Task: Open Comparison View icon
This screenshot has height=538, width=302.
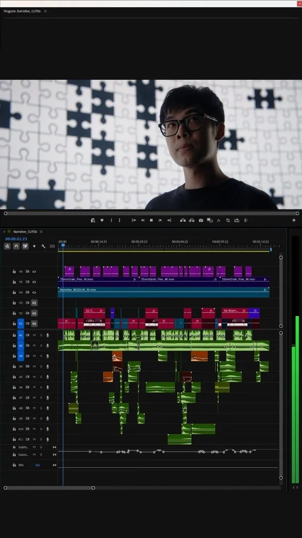Action: [209, 220]
